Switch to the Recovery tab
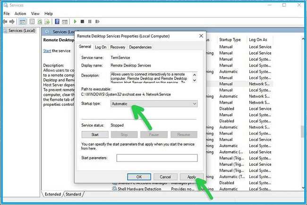This screenshot has height=205, width=307. pyautogui.click(x=118, y=47)
